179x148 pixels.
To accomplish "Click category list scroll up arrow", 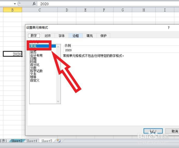I will point(58,47).
